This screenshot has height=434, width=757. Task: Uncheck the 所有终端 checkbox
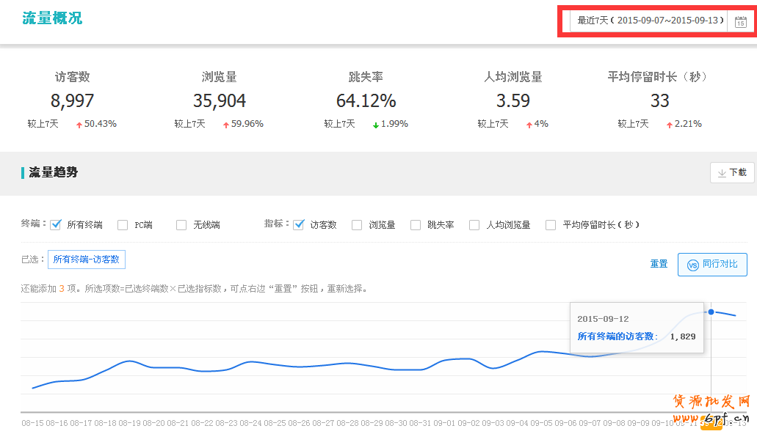click(x=56, y=225)
